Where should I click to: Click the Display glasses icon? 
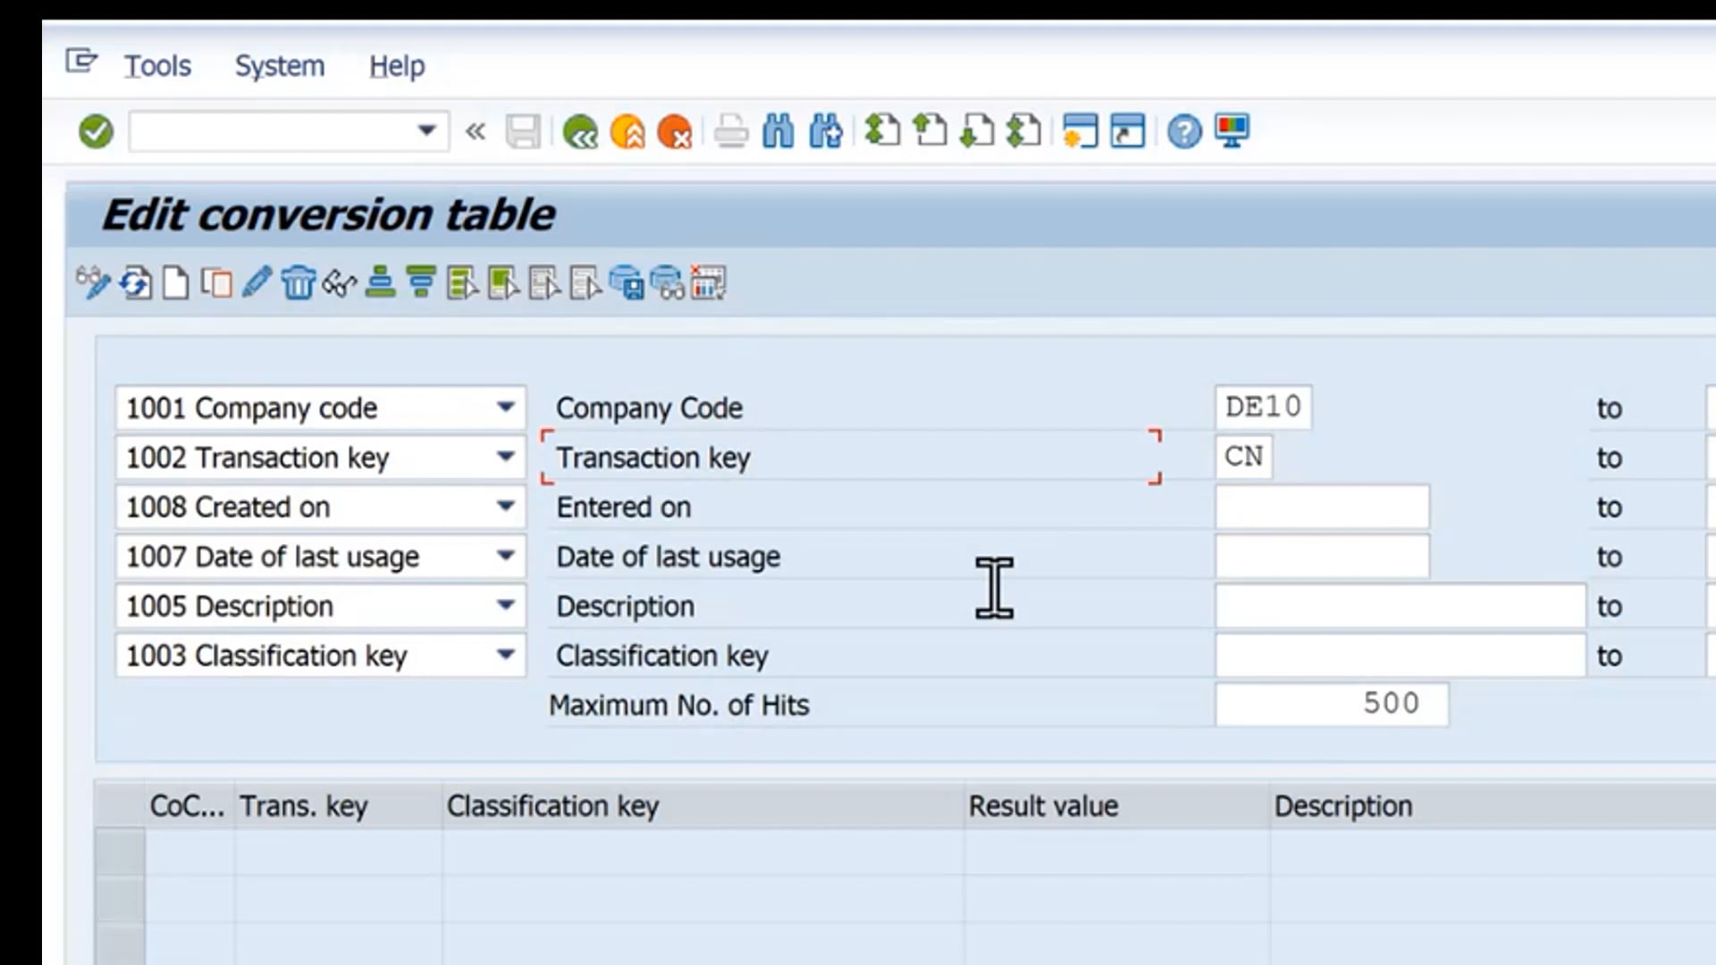[340, 283]
